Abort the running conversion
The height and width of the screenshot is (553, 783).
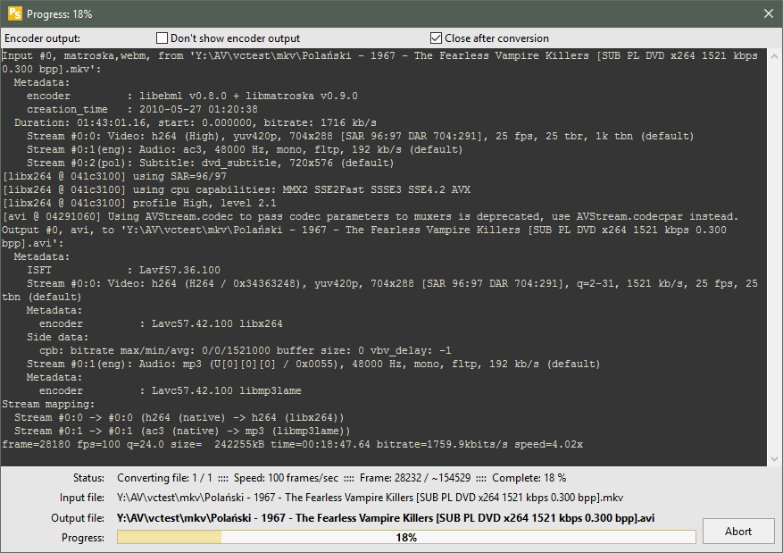pos(738,531)
